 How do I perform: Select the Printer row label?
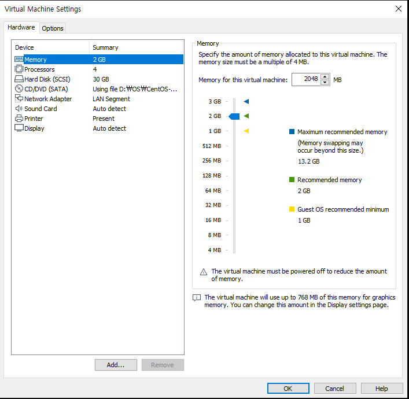coord(34,119)
